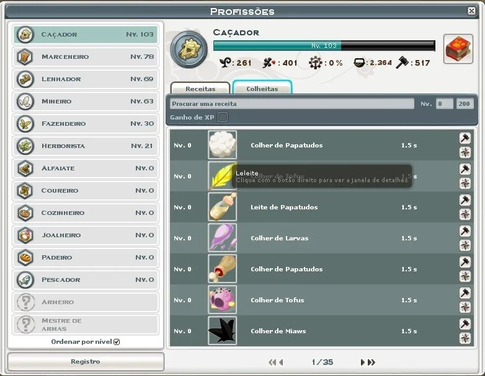Select the Mineiro profession icon
Image resolution: width=485 pixels, height=376 pixels.
coord(25,102)
